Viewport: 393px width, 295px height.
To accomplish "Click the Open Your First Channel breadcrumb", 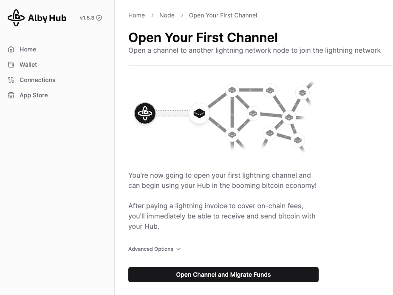I will point(223,15).
